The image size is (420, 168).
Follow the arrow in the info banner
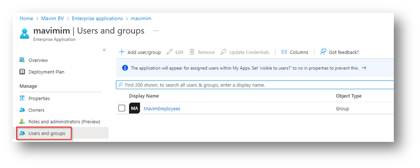364,68
